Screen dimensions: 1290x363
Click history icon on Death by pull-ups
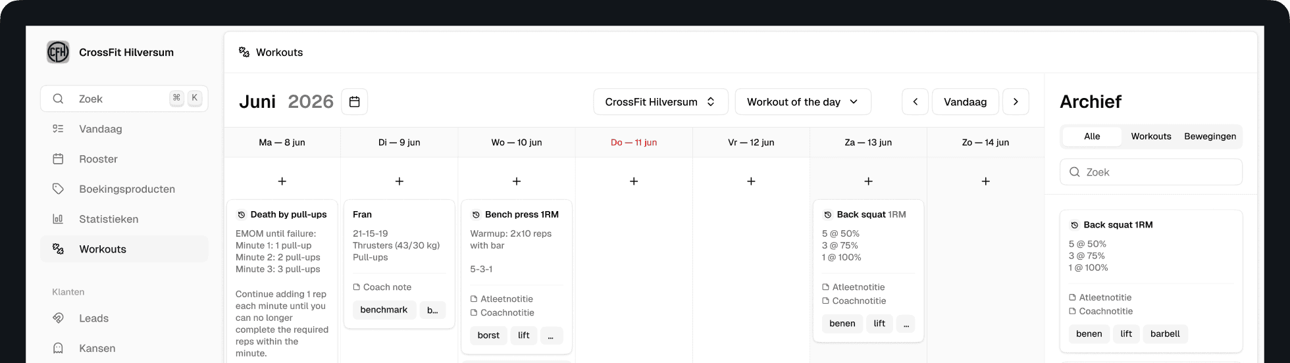[242, 214]
